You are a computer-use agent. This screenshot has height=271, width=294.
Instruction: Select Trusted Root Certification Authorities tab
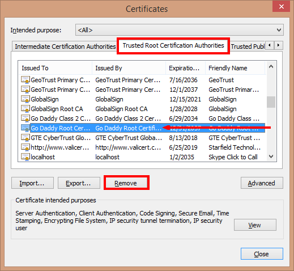173,45
